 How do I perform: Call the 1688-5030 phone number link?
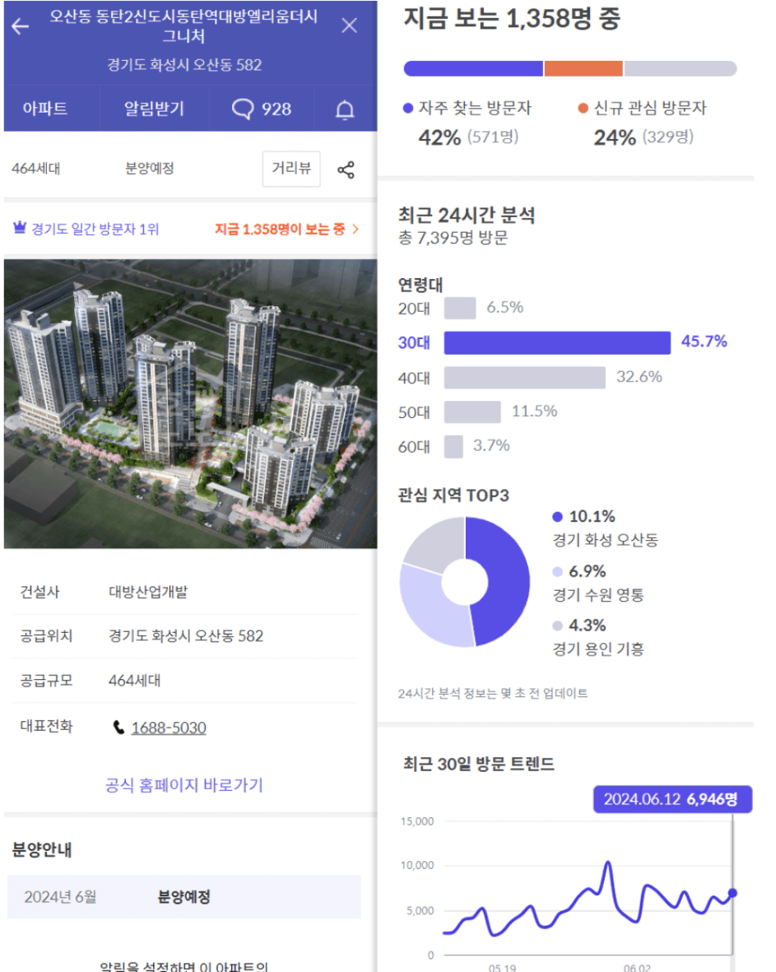click(x=169, y=728)
